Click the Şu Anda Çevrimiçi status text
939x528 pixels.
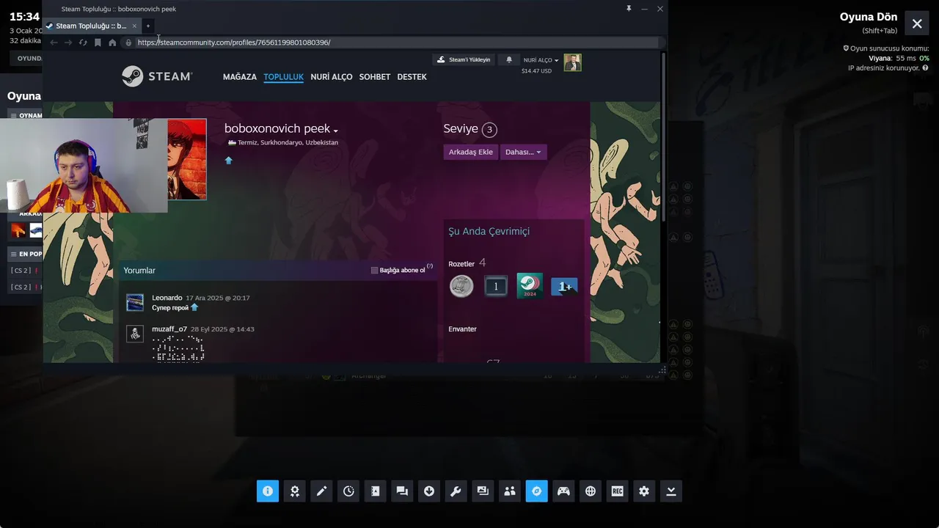489,231
